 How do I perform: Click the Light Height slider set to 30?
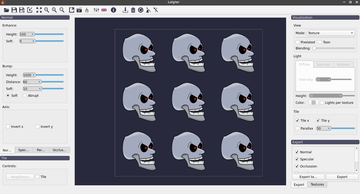pyautogui.click(x=332, y=96)
